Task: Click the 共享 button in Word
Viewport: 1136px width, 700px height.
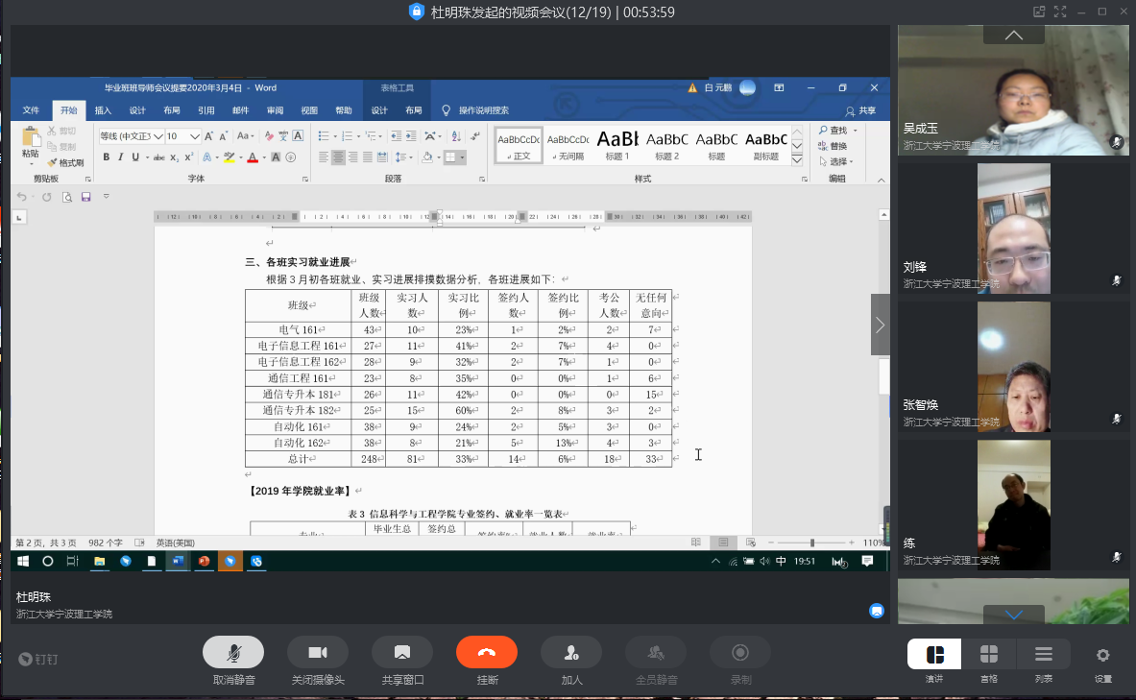Action: 860,110
